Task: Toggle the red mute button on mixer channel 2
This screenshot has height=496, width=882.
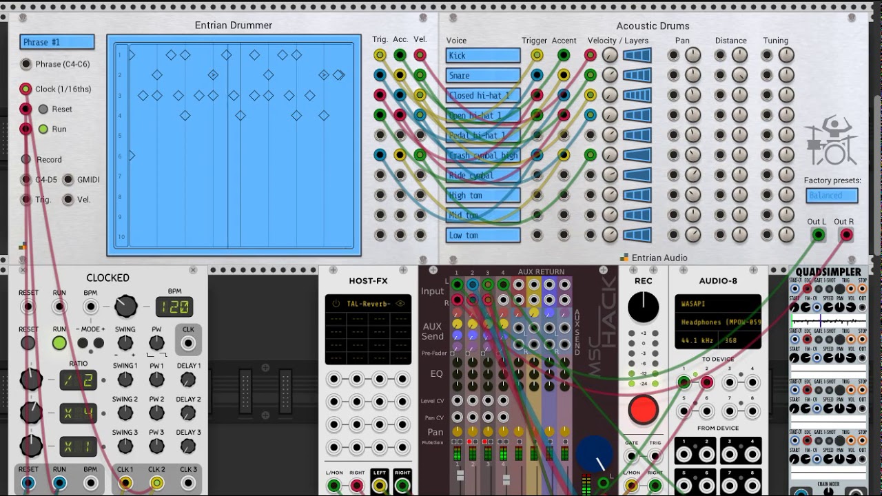Action: [x=471, y=442]
